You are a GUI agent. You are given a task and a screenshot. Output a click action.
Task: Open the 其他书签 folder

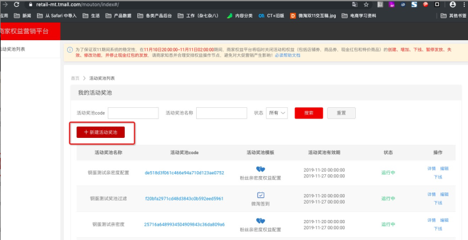[454, 16]
